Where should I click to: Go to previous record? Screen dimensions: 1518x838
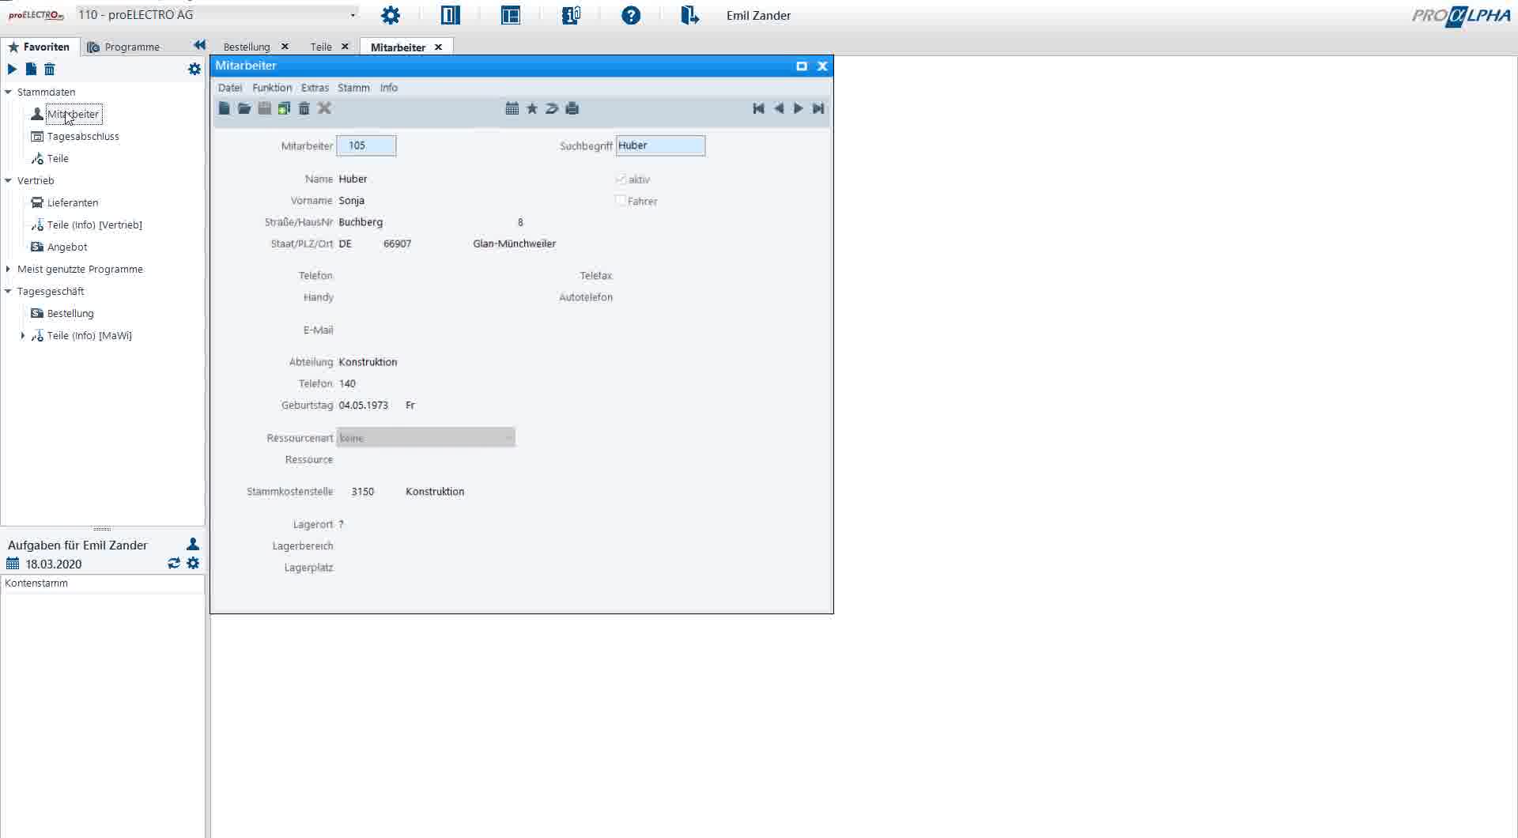[779, 108]
